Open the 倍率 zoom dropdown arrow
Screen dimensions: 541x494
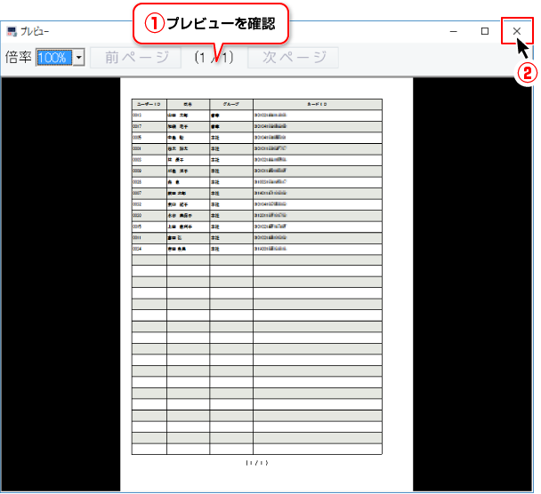coord(78,58)
